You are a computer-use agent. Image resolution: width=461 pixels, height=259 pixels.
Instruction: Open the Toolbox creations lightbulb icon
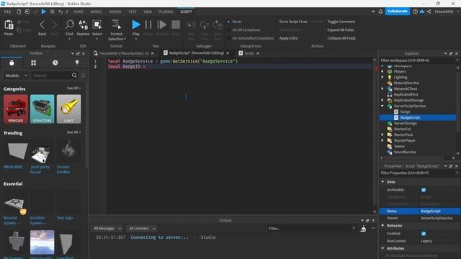click(77, 63)
